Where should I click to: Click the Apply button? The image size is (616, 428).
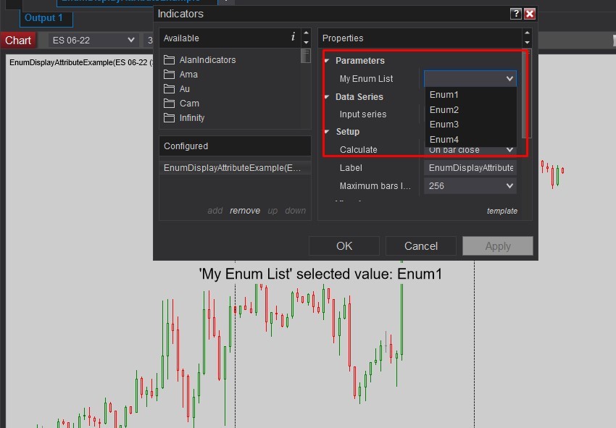click(498, 246)
